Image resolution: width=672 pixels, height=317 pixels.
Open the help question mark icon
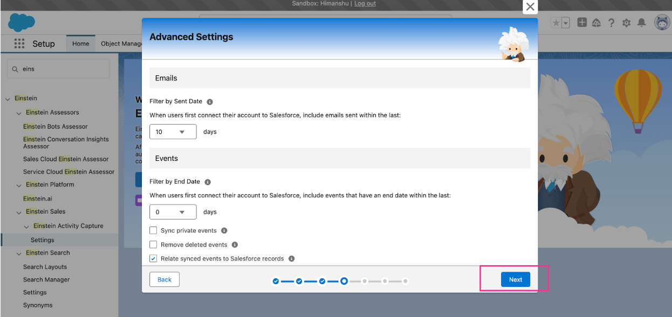pos(611,23)
